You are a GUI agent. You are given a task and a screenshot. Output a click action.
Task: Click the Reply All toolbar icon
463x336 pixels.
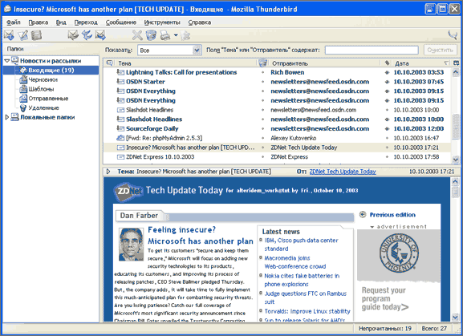87,35
